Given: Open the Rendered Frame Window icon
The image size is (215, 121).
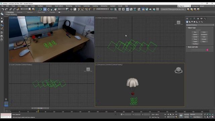Looking at the screenshot, I should pos(147,9).
